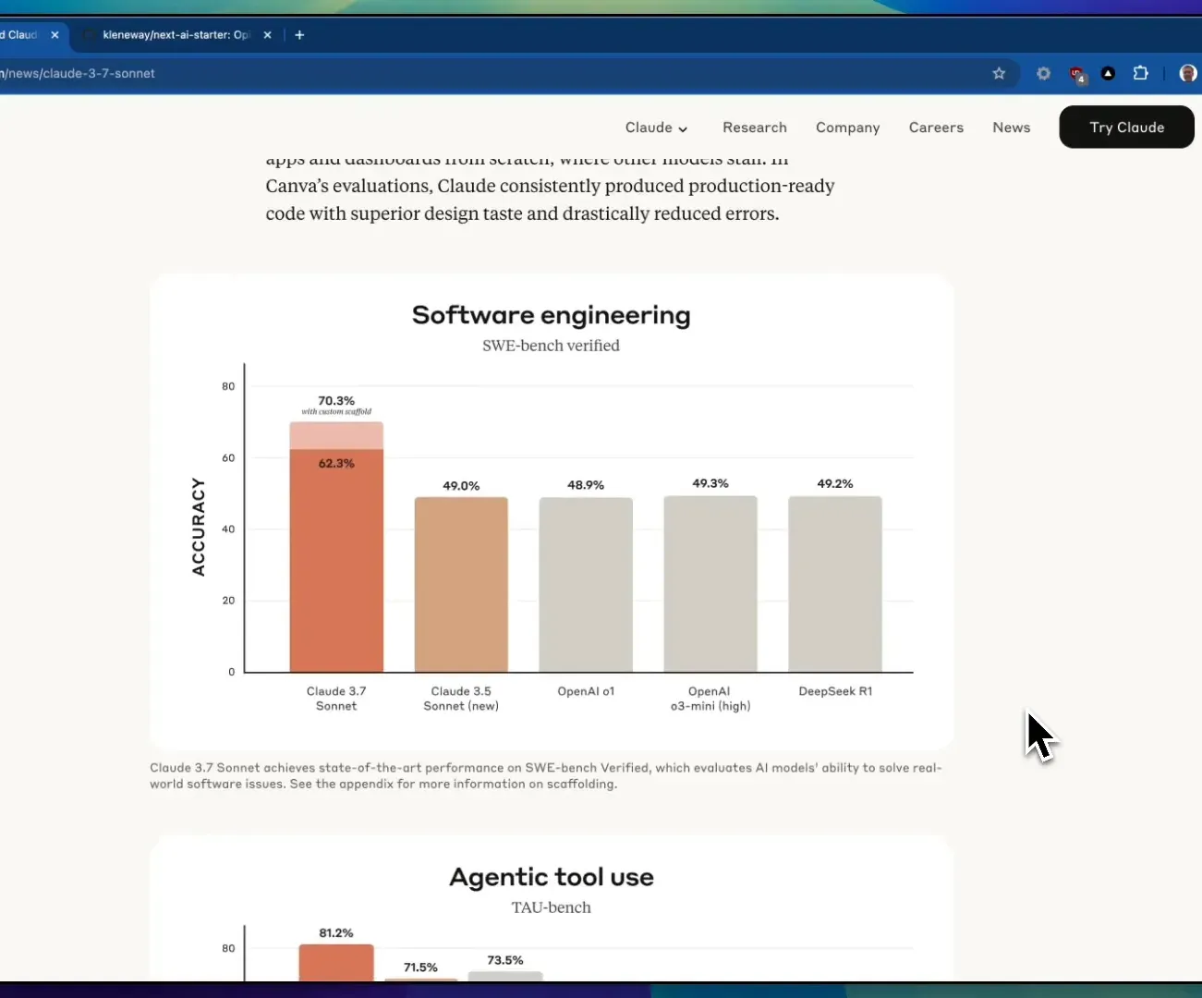Viewport: 1202px width, 998px height.
Task: Go to the Careers page
Action: [x=936, y=128]
